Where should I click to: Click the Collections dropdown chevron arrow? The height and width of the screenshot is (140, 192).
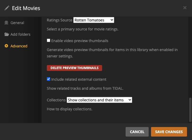pyautogui.click(x=130, y=100)
